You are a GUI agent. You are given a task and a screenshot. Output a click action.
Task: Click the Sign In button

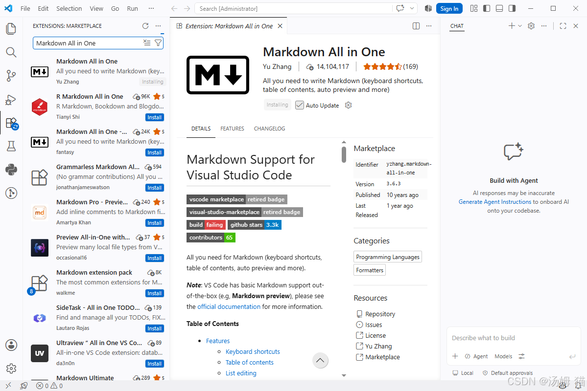coord(449,9)
